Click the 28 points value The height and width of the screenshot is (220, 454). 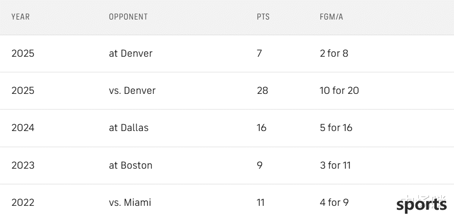[x=262, y=90]
